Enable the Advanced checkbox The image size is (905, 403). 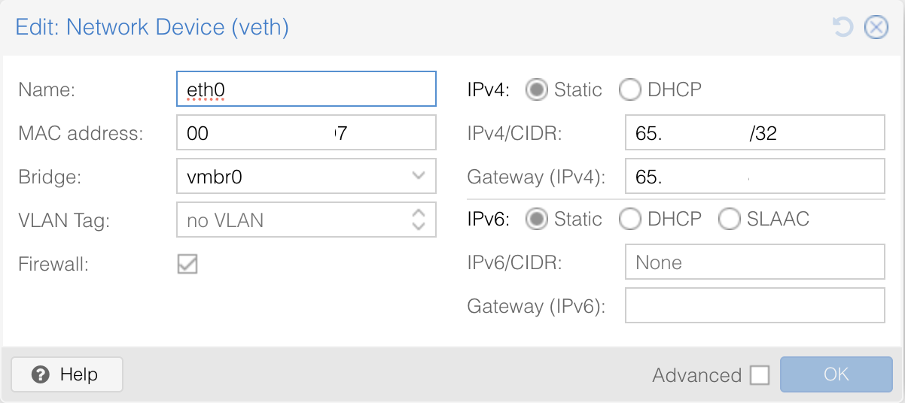pos(760,375)
